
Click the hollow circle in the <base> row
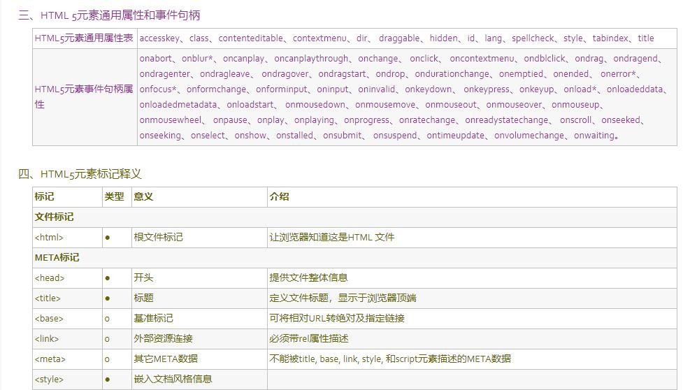point(107,319)
